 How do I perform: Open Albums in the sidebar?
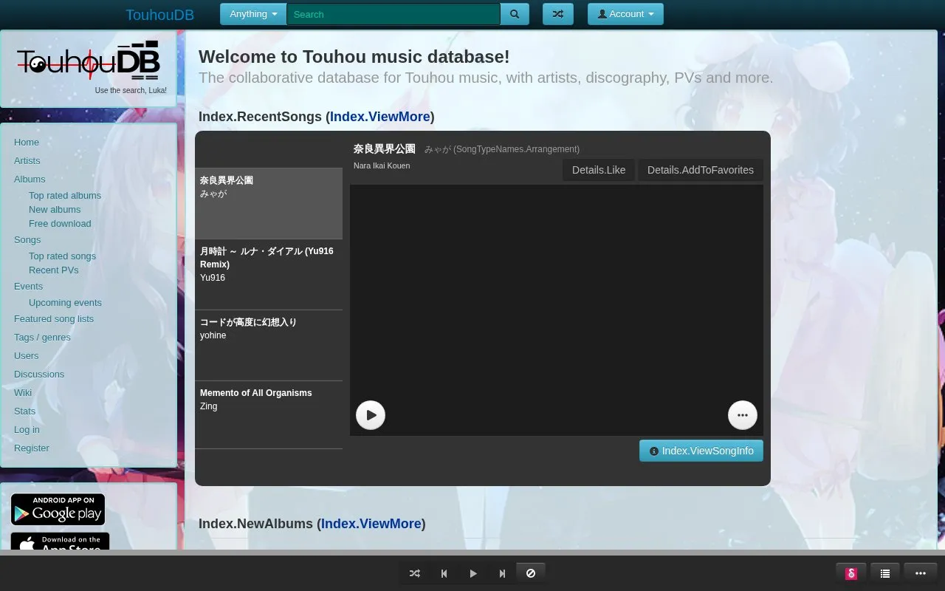[x=30, y=180]
